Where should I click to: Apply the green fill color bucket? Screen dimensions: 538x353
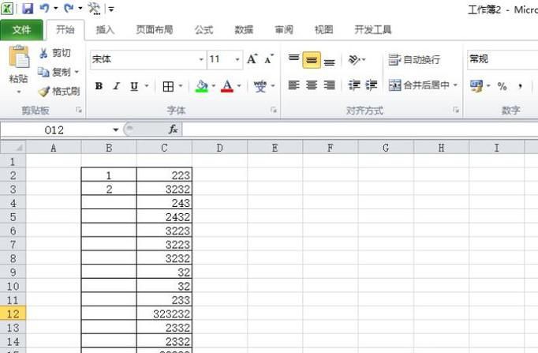(x=202, y=86)
